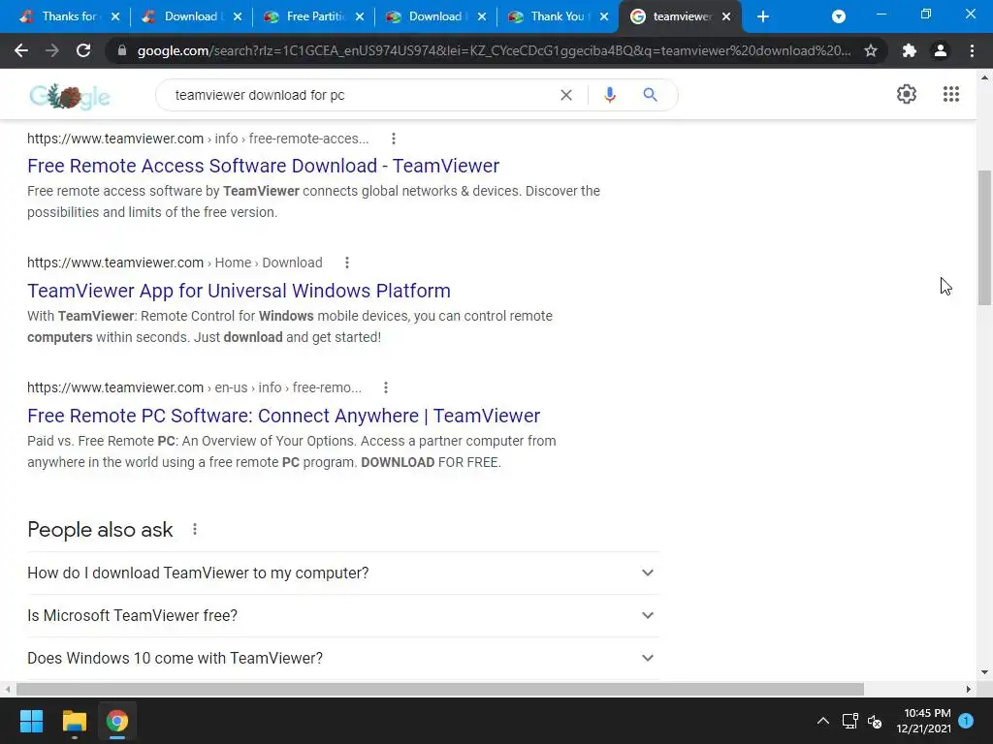Click teamviewer.com › en-us › info breadcrumb
The height and width of the screenshot is (744, 993).
(x=194, y=387)
